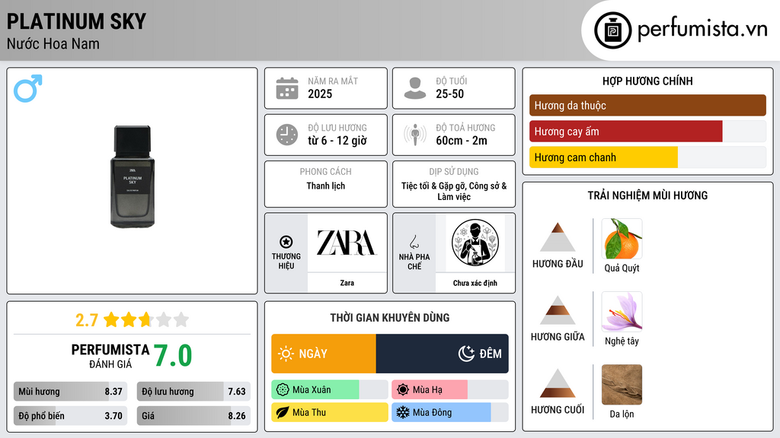
Task: Click the Chưa xác định perfumer label
Action: (x=475, y=283)
